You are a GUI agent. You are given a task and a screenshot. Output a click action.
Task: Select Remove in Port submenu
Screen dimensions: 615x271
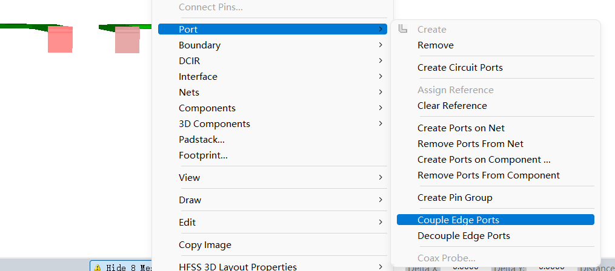tap(435, 45)
